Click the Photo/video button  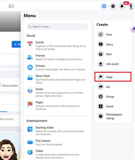click(10, 86)
